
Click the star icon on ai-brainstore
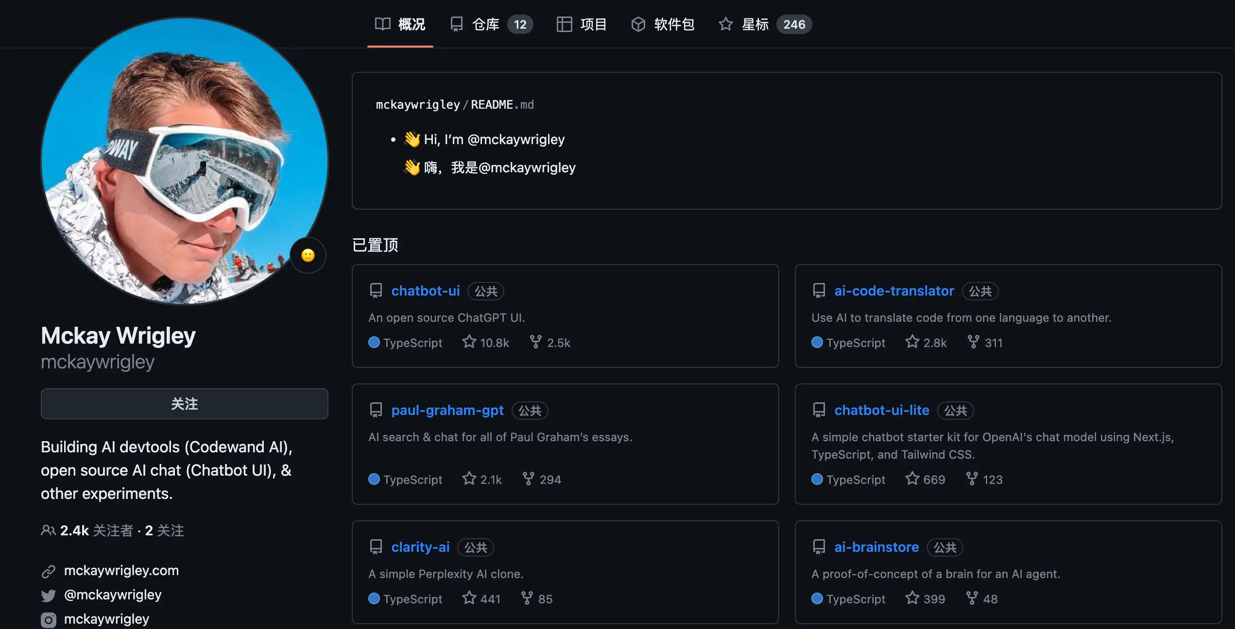tap(912, 598)
